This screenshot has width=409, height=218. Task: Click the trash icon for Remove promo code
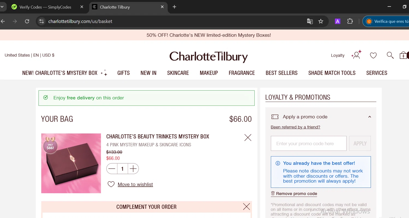273,193
